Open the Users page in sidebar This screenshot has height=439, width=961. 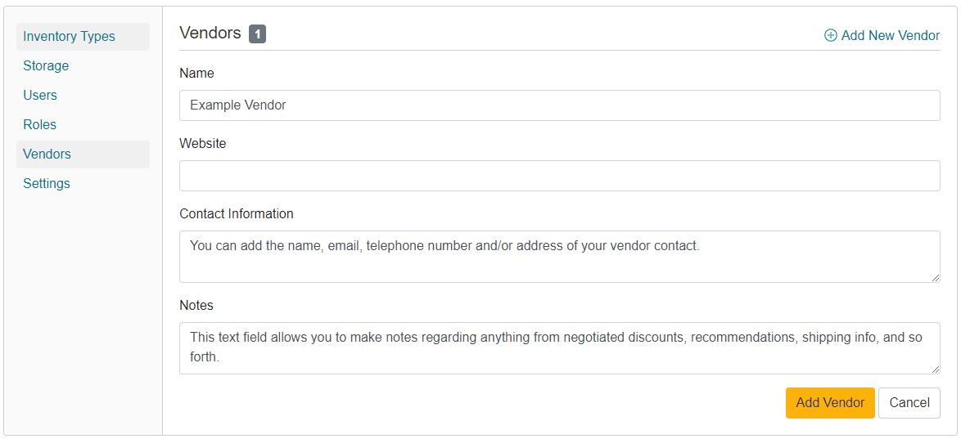click(40, 96)
